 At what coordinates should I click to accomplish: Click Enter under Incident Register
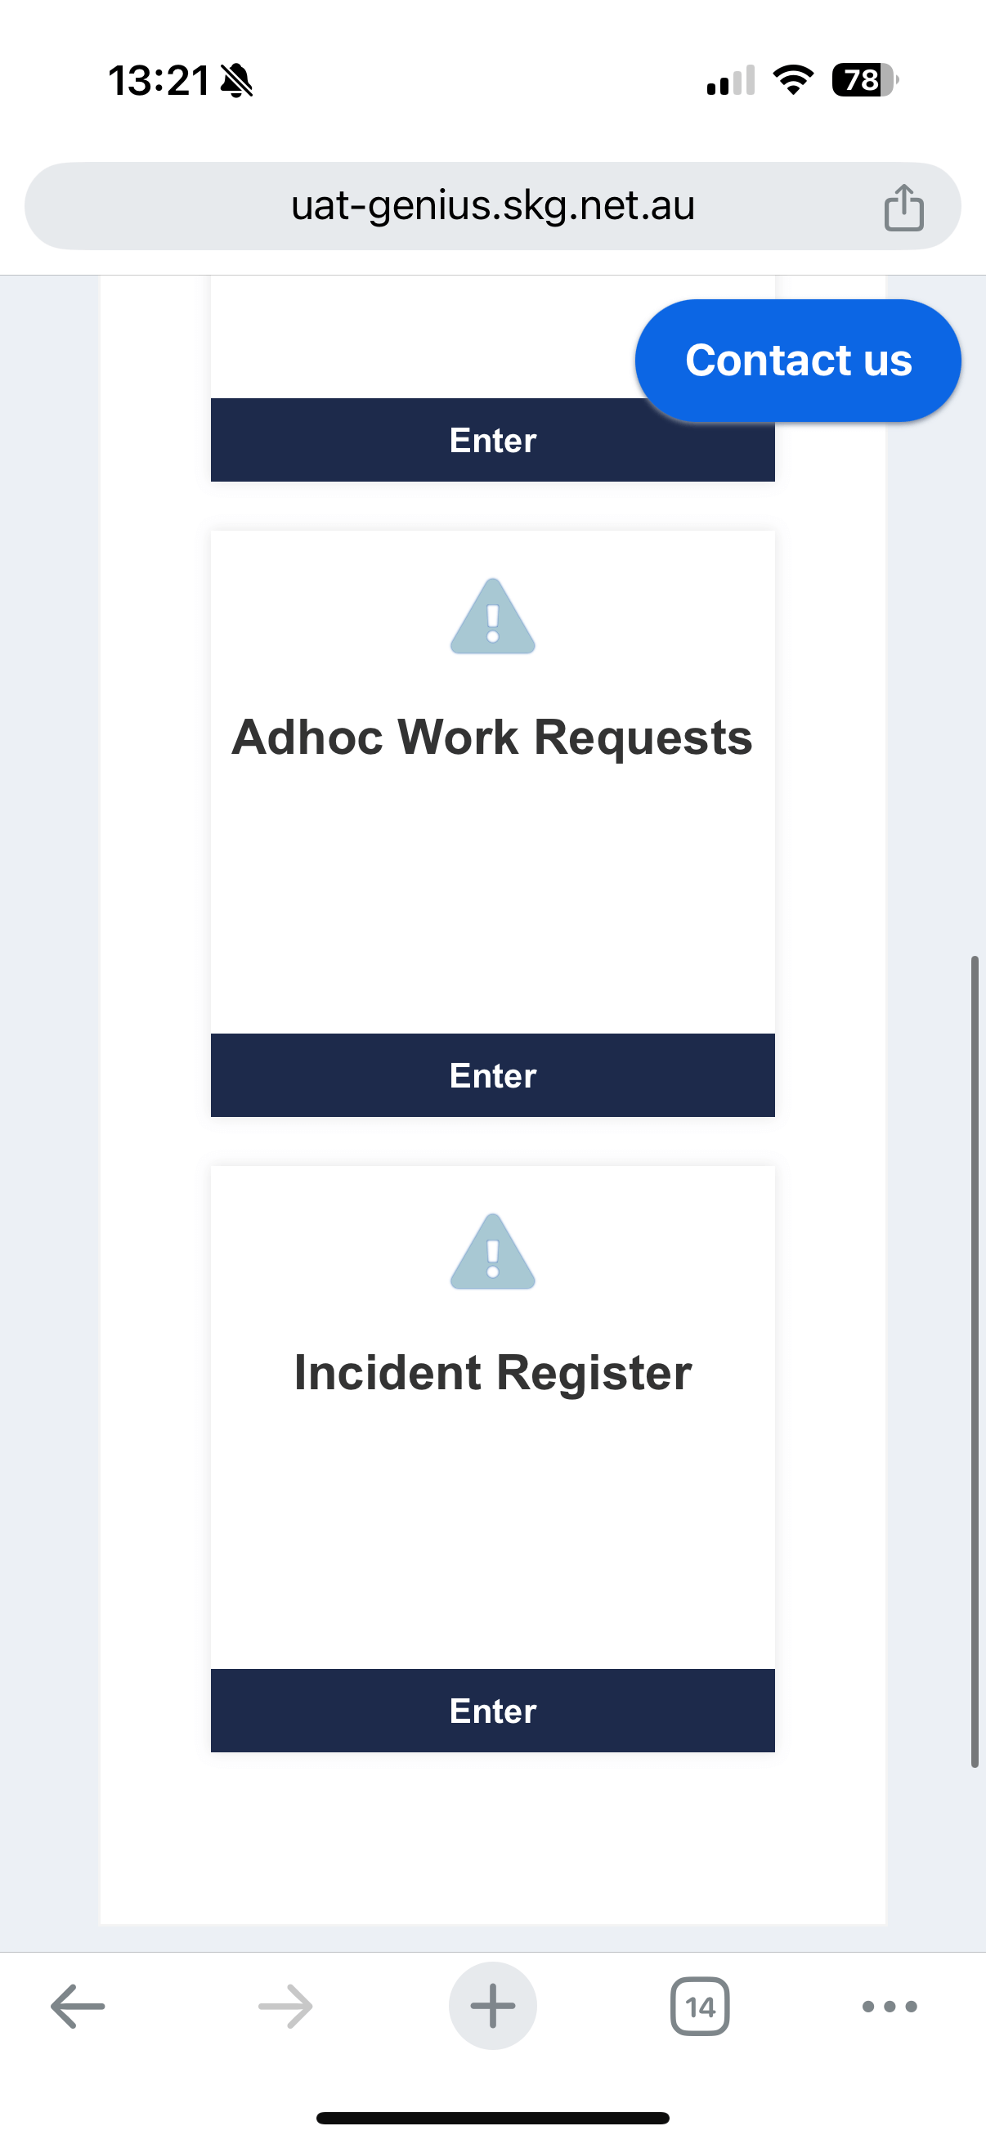click(x=492, y=1711)
